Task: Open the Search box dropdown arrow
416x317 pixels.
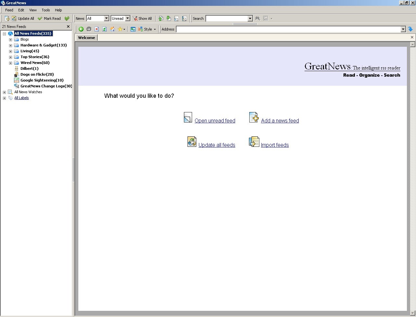Action: tap(250, 19)
